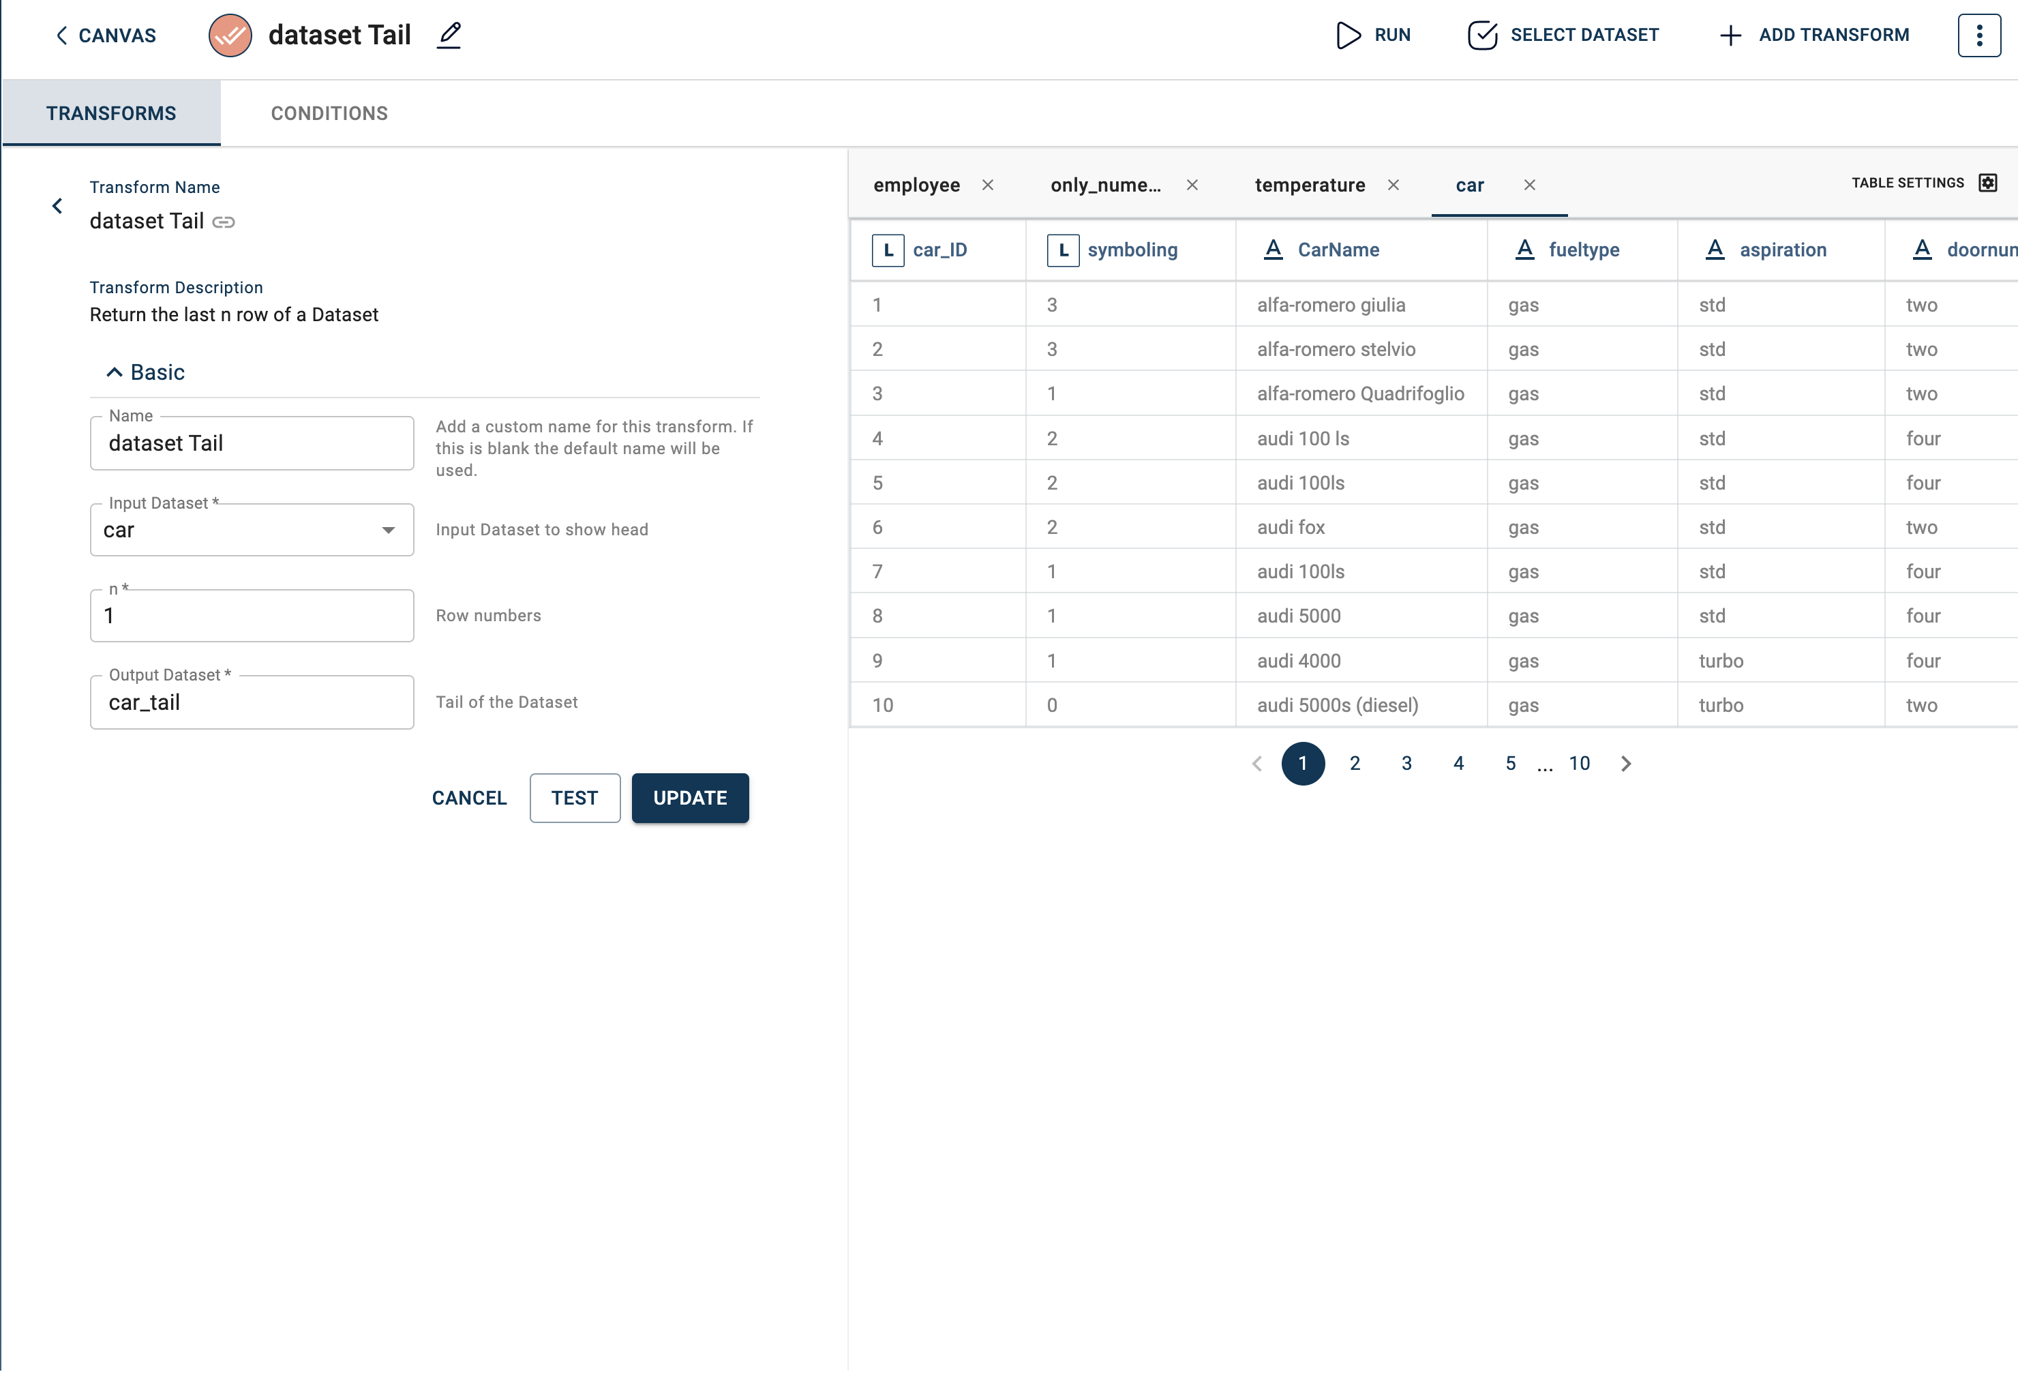The width and height of the screenshot is (2018, 1374).
Task: Click the next page arrow in pagination
Action: coord(1625,764)
